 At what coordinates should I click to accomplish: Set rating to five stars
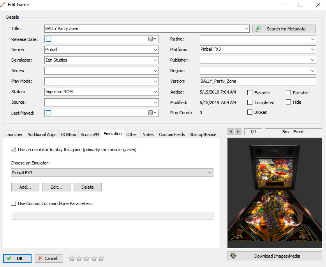pyautogui.click(x=101, y=258)
